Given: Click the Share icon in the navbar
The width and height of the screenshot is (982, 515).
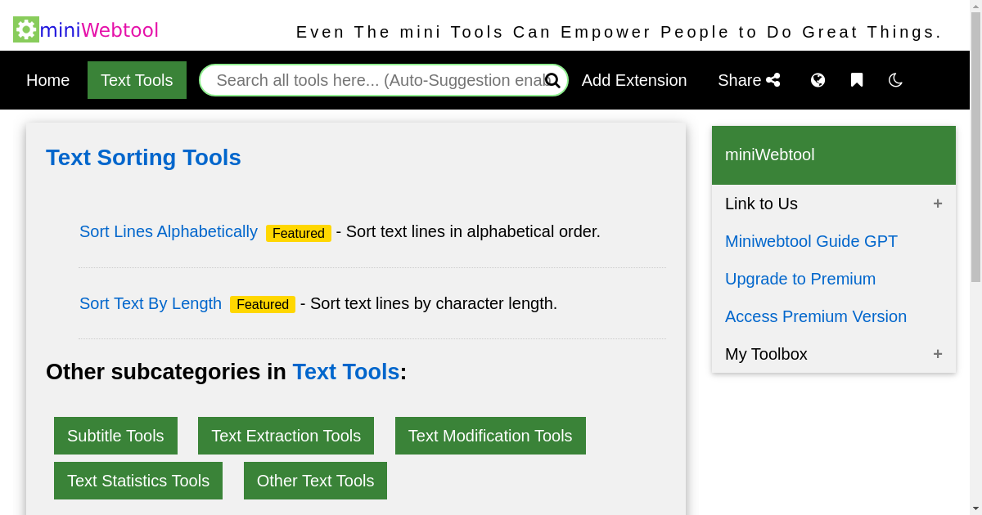Looking at the screenshot, I should 774,80.
